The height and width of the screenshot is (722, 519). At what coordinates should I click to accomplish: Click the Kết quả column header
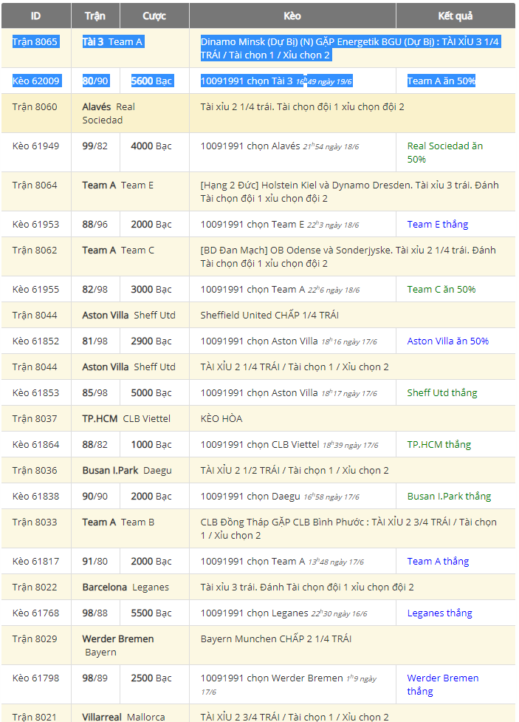pyautogui.click(x=455, y=16)
